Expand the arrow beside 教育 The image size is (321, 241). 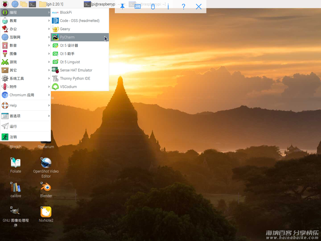point(49,20)
